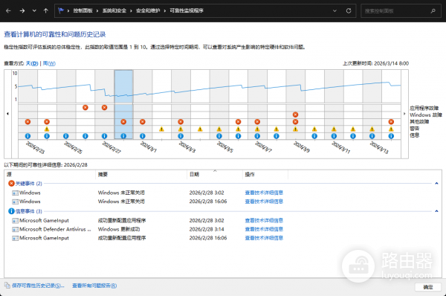Viewport: 446px width, 296px height.
Task: Click the 信息事件 (3) group heading
Action: [28, 211]
